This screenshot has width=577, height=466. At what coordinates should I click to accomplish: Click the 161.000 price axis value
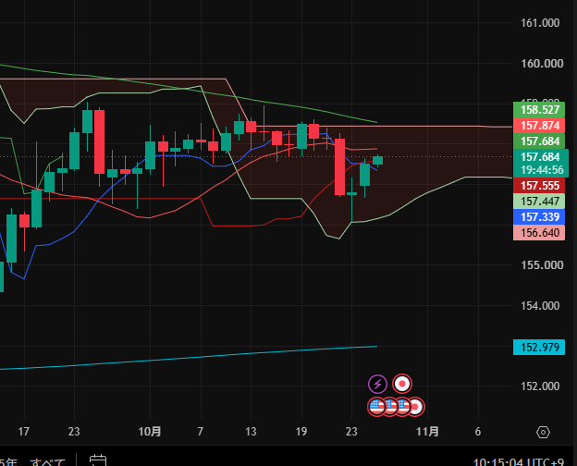pyautogui.click(x=540, y=23)
